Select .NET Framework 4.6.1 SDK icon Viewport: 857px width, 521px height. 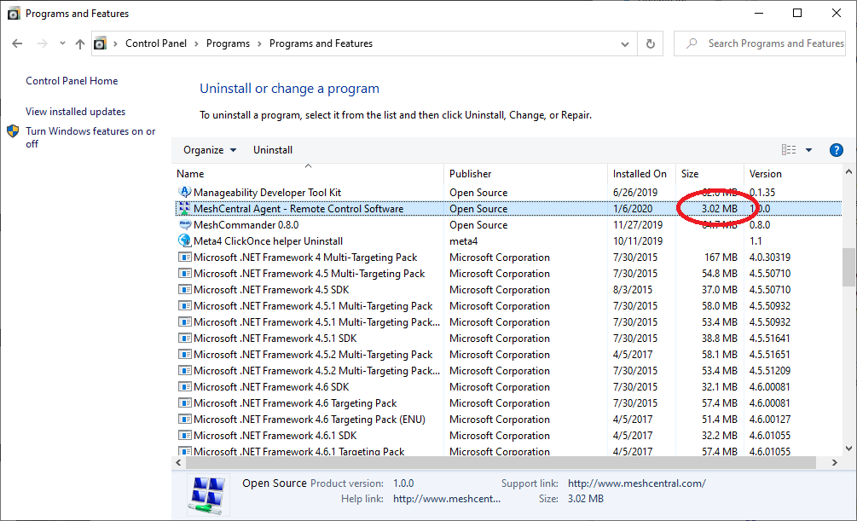pyautogui.click(x=185, y=435)
